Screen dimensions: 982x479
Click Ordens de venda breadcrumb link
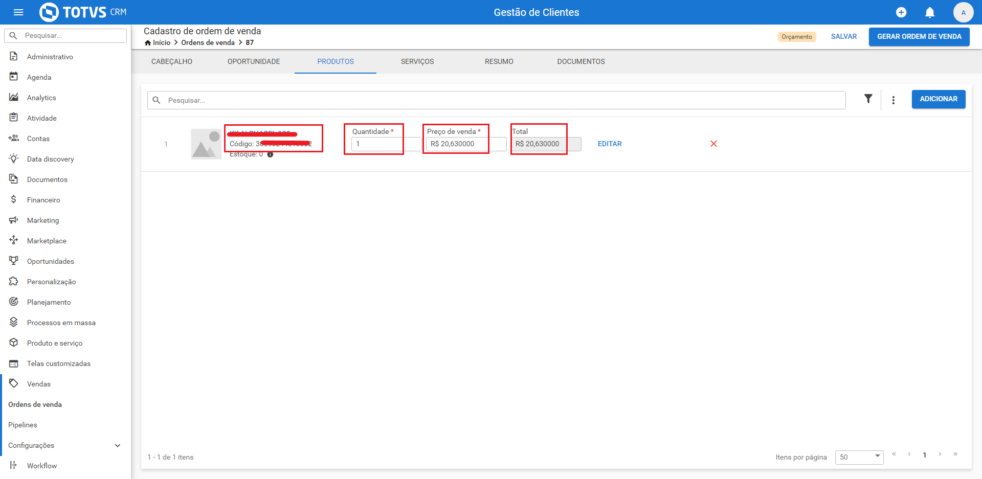click(x=208, y=42)
